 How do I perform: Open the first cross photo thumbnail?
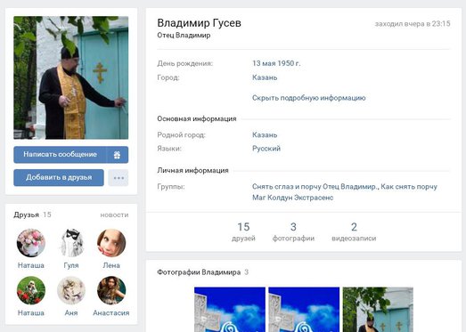230,310
